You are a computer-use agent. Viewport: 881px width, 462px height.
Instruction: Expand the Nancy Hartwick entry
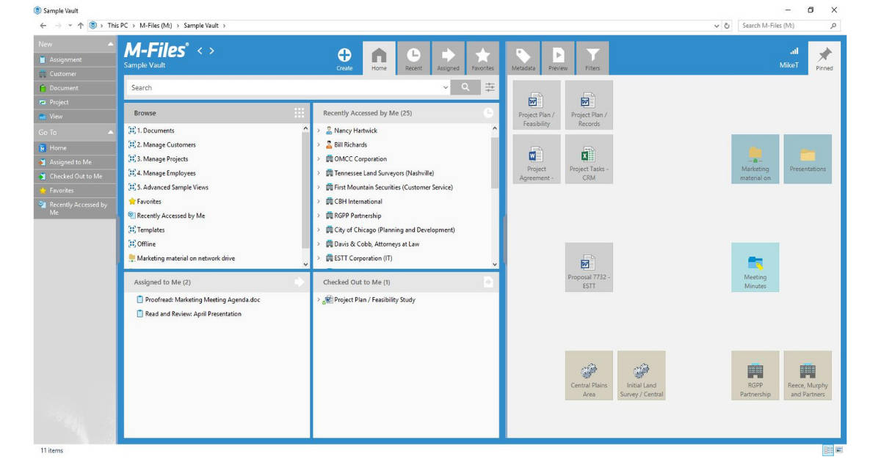click(318, 131)
